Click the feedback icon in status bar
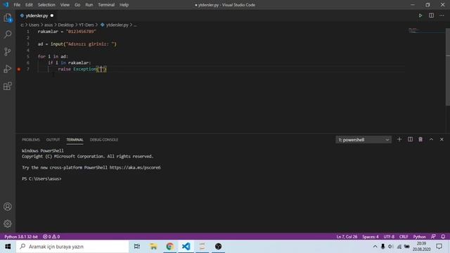This screenshot has width=450, height=253. pos(433,237)
